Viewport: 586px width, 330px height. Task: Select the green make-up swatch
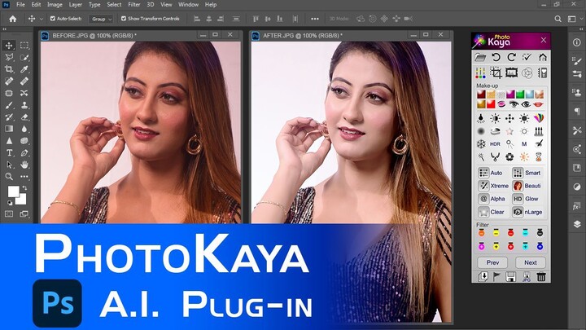(x=520, y=95)
